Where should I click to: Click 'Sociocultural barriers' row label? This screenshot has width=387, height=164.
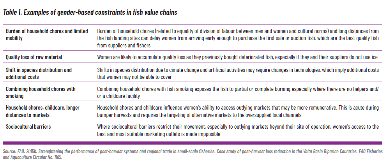click(28, 127)
